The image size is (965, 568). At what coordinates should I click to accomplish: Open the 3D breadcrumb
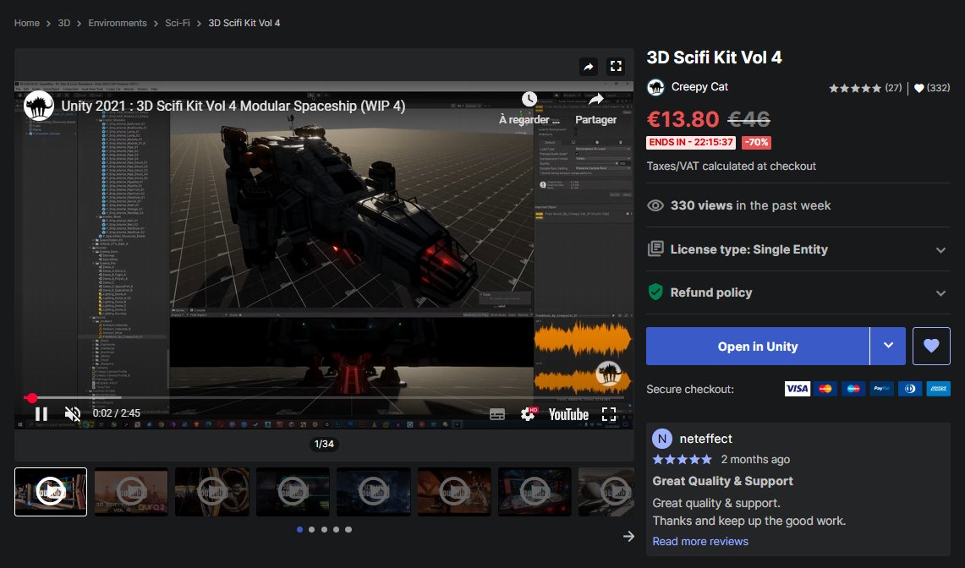click(x=64, y=23)
